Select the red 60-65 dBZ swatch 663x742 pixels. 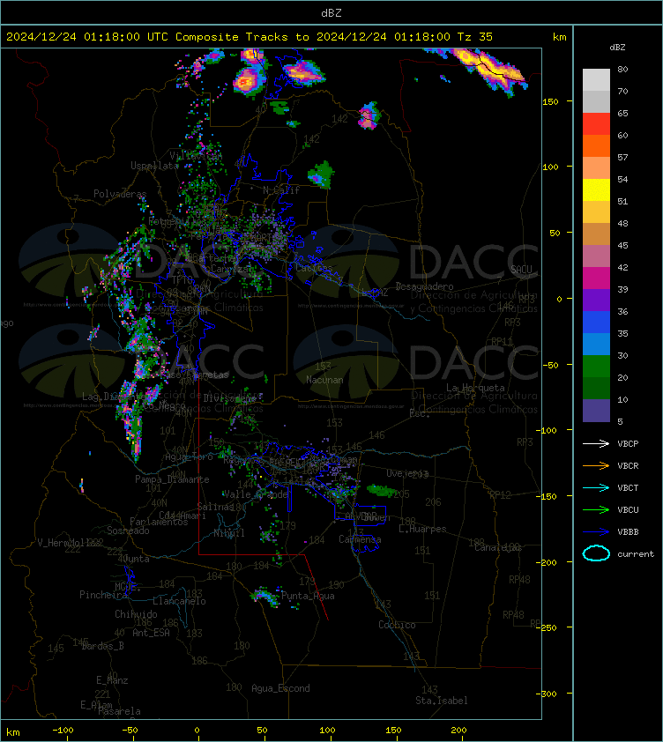596,124
